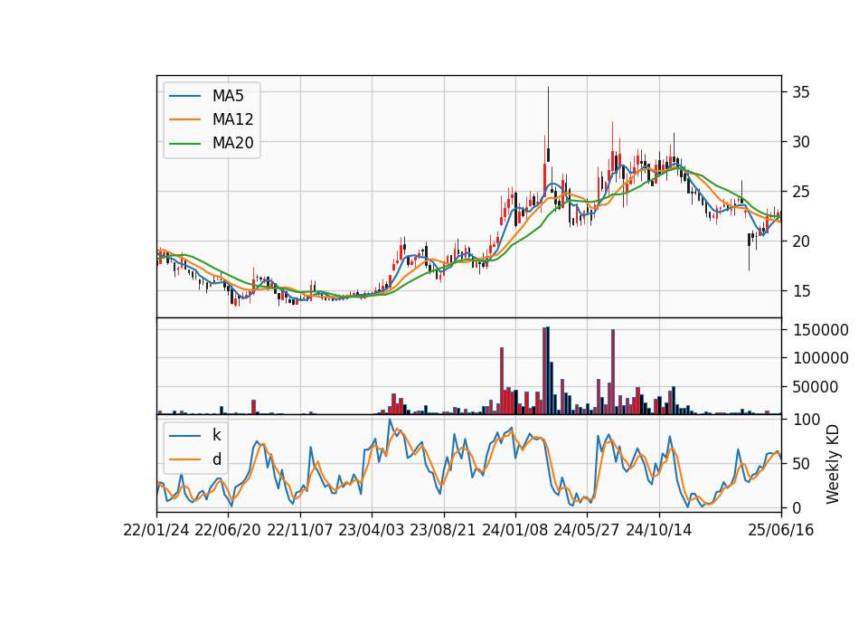Click the green MA20 legend line sample
The image size is (868, 624).
184,144
